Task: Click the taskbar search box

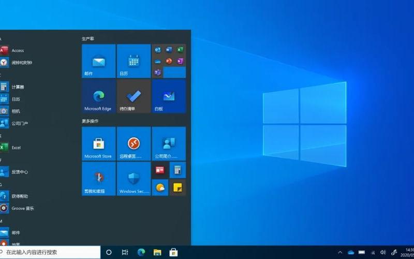Action: coord(50,252)
